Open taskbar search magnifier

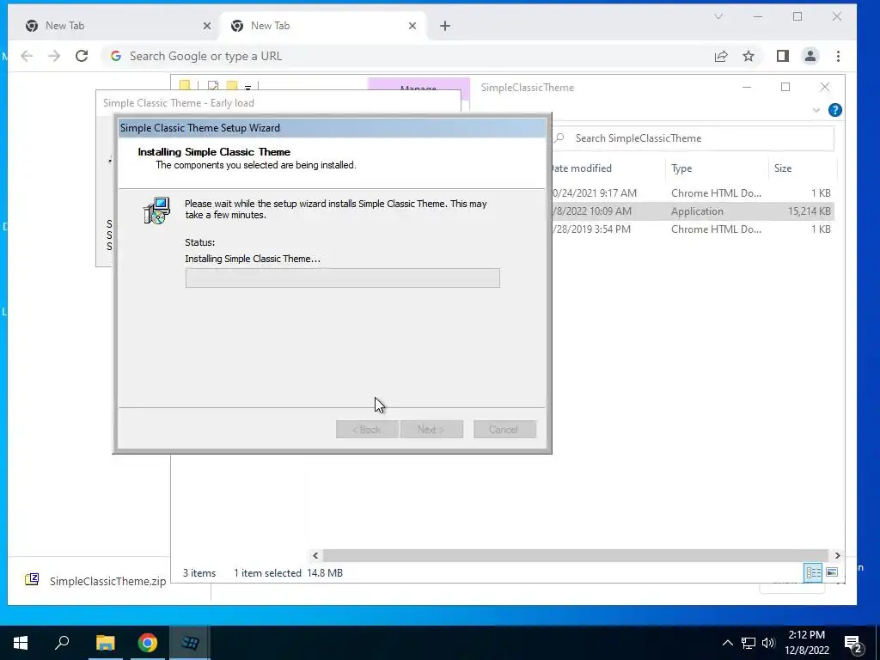click(x=62, y=643)
